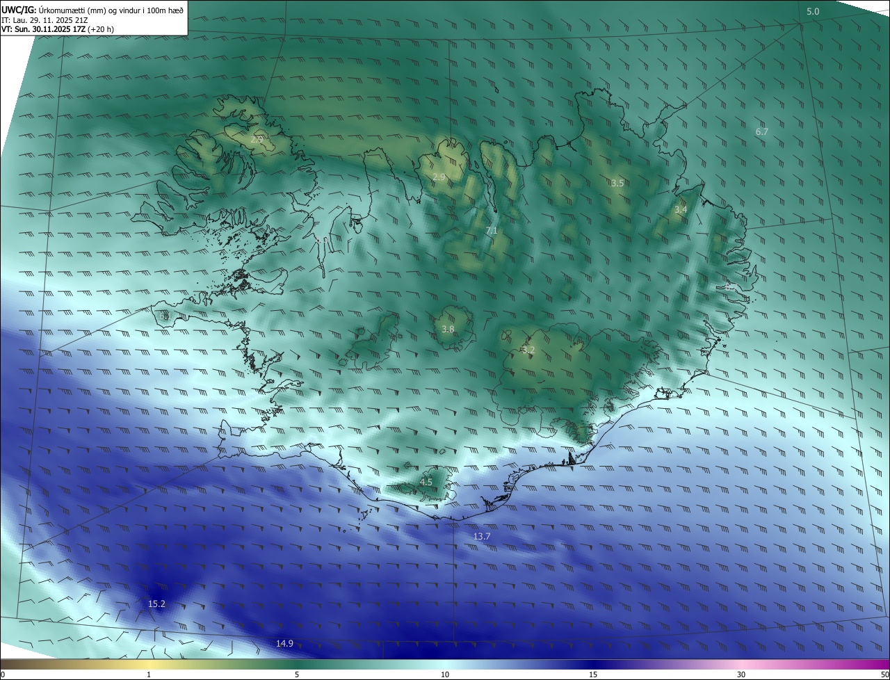890x680 pixels.
Task: Click the '30' tick on the color scale
Action: point(741,674)
